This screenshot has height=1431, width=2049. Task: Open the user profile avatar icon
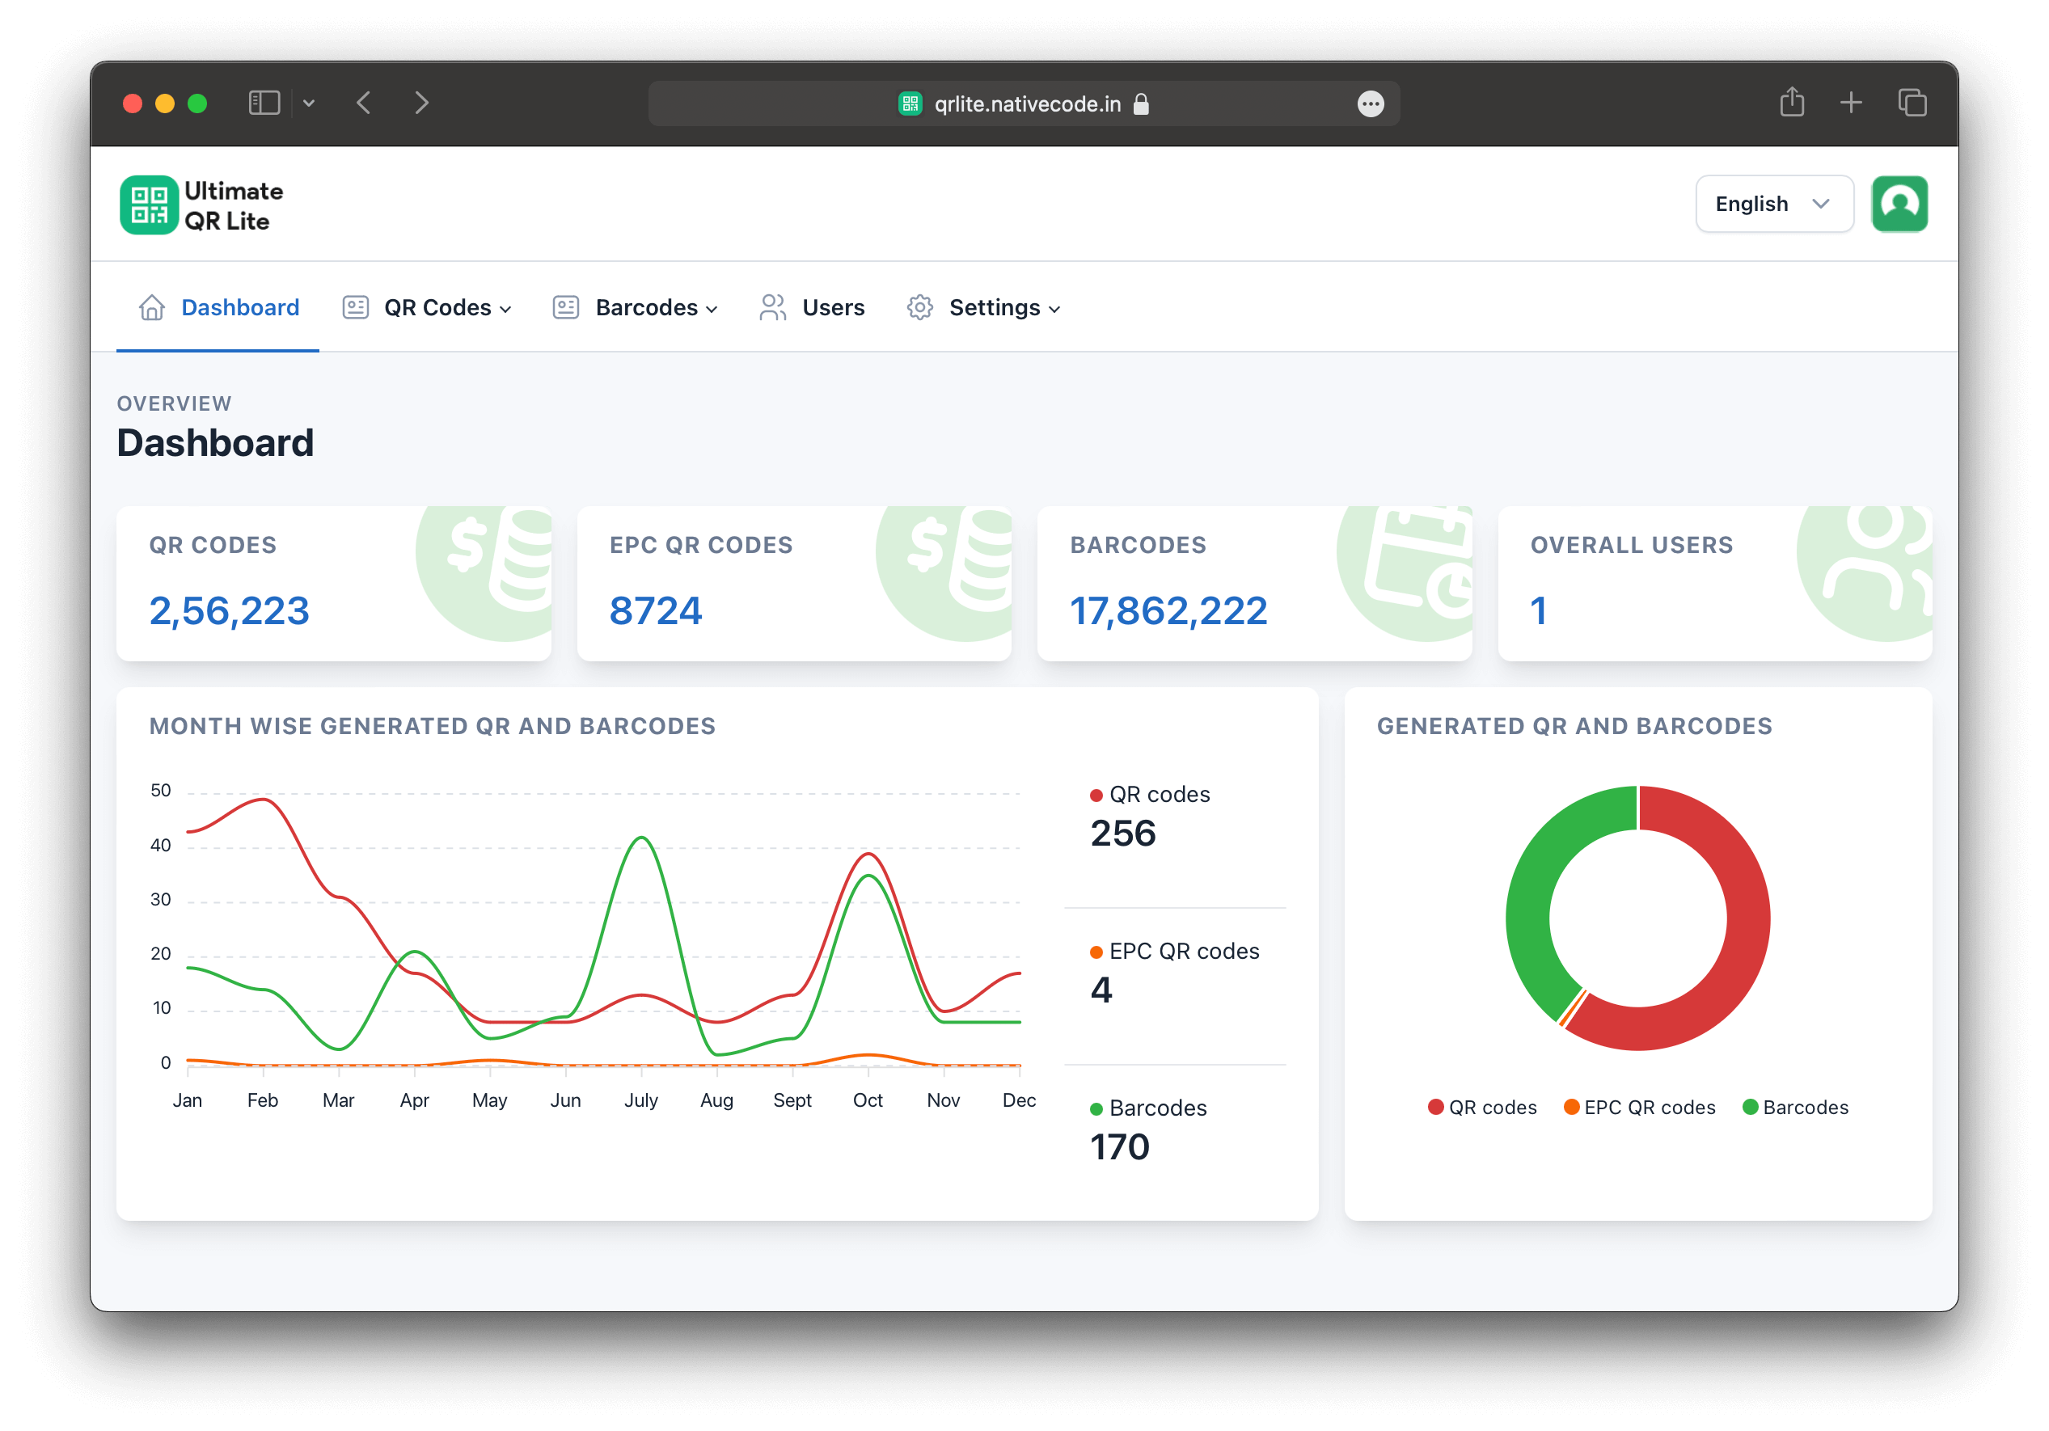[1899, 205]
